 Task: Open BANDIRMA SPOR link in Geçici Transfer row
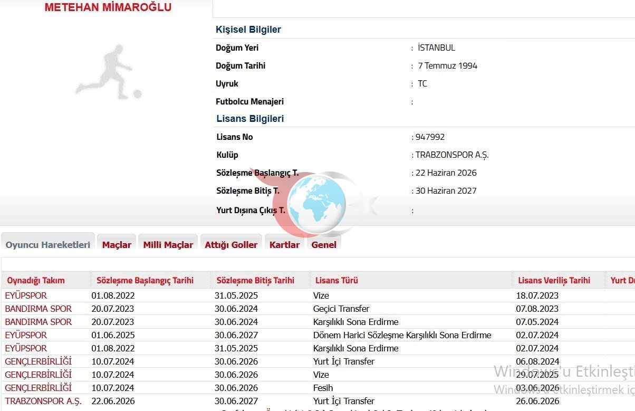point(38,309)
